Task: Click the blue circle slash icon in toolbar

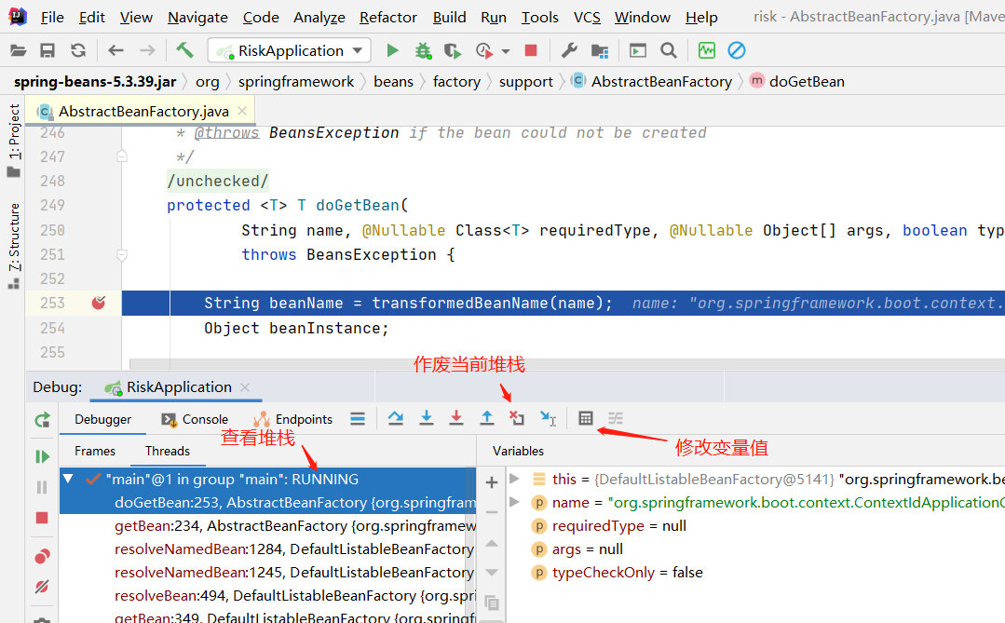Action: tap(737, 50)
